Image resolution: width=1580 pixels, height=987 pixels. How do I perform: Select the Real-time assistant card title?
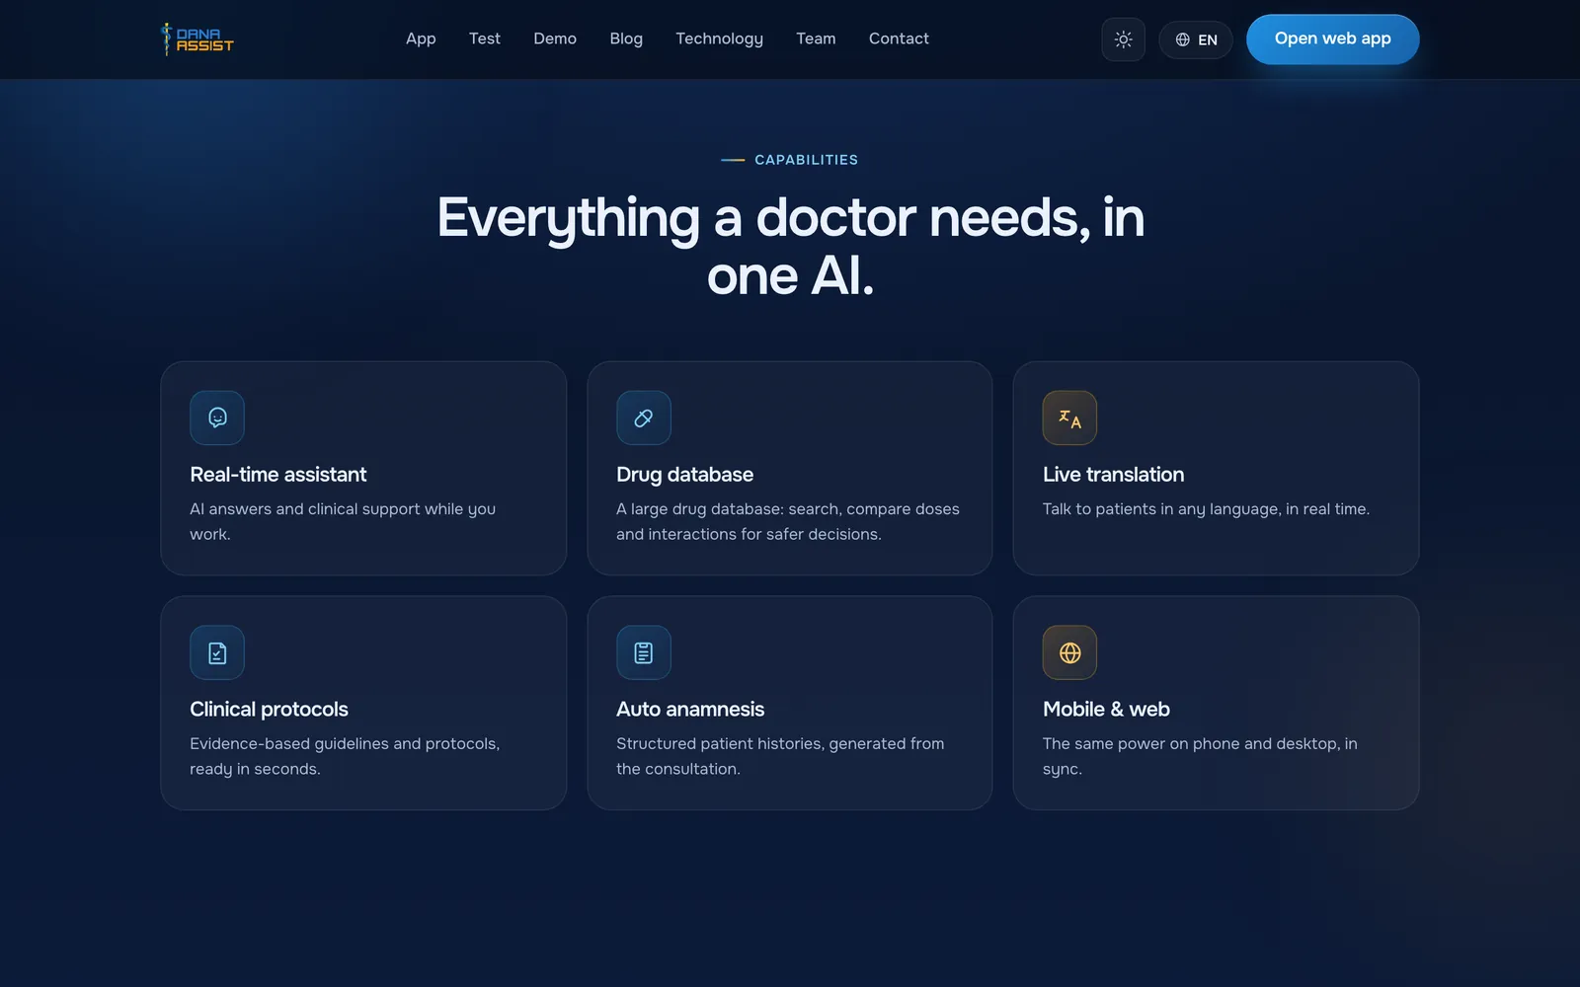pyautogui.click(x=277, y=475)
